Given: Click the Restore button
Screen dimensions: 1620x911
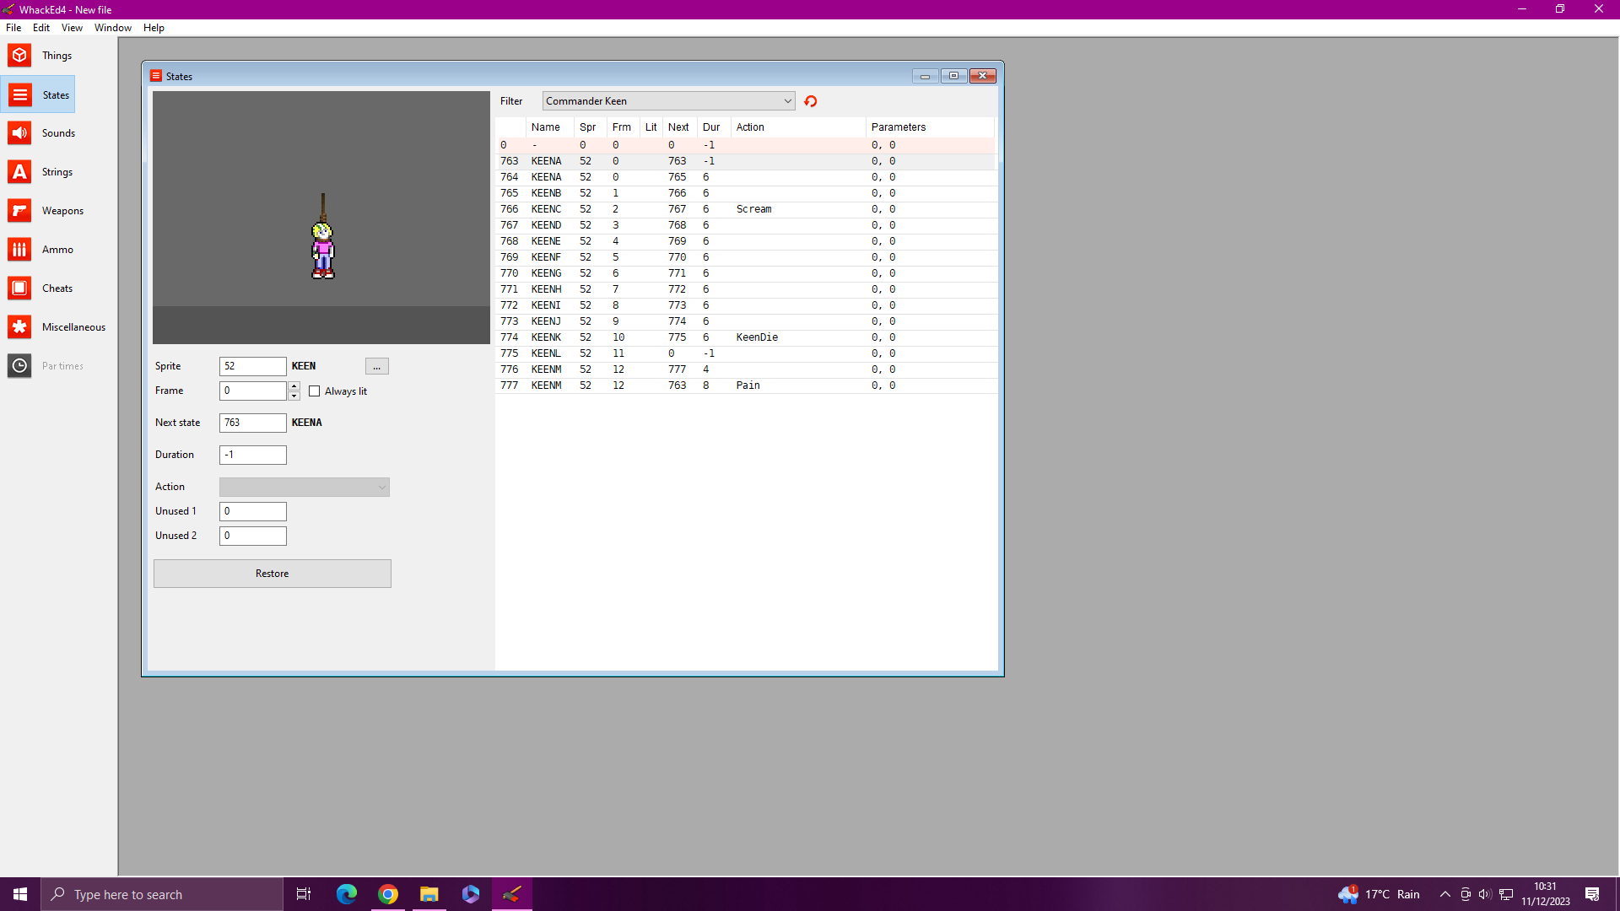Looking at the screenshot, I should (273, 574).
